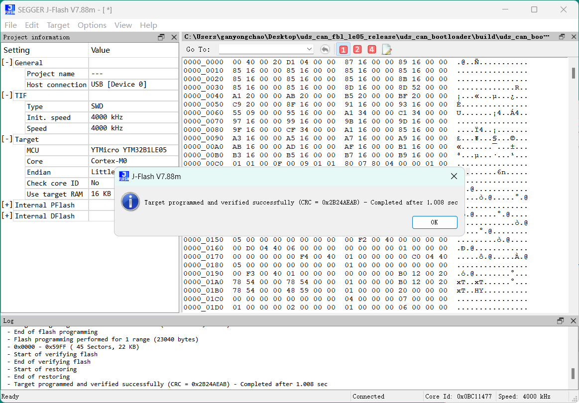This screenshot has width=579, height=403.
Task: Click hex address 0000_0040
Action: click(x=204, y=96)
